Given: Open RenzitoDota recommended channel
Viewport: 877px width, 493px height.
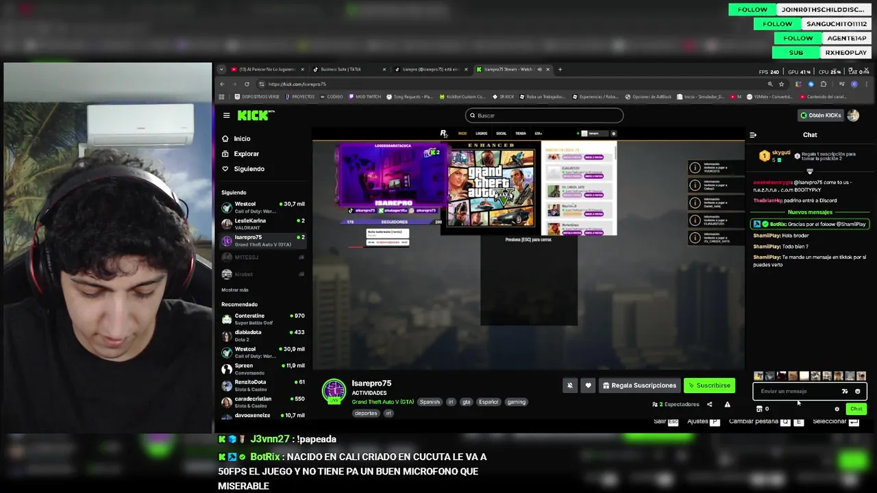Looking at the screenshot, I should (x=262, y=385).
